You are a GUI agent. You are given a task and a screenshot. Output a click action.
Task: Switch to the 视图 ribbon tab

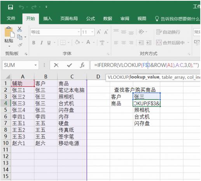(142, 19)
